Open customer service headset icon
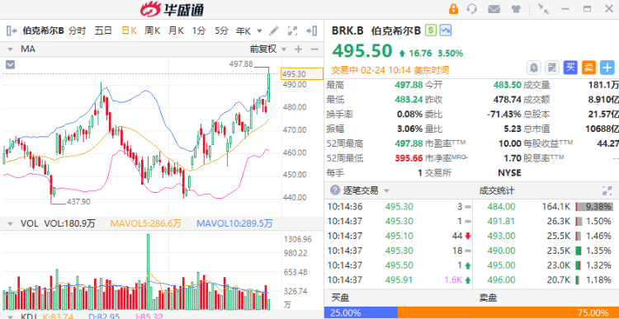Image resolution: width=619 pixels, height=319 pixels. click(472, 9)
